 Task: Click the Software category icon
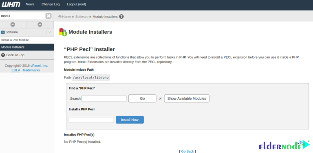point(3,32)
